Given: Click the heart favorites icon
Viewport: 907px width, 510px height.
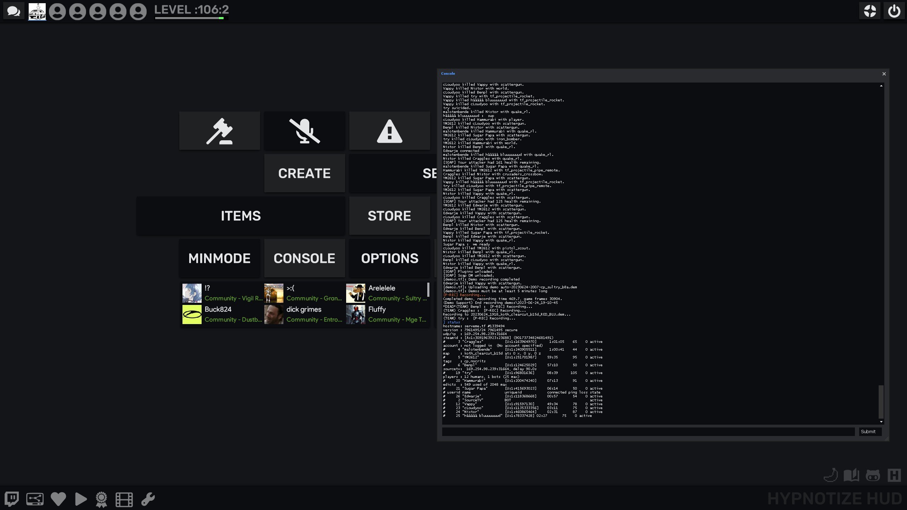Looking at the screenshot, I should coord(58,499).
